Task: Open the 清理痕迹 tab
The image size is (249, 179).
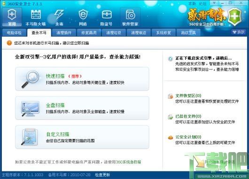Action: 139,33
